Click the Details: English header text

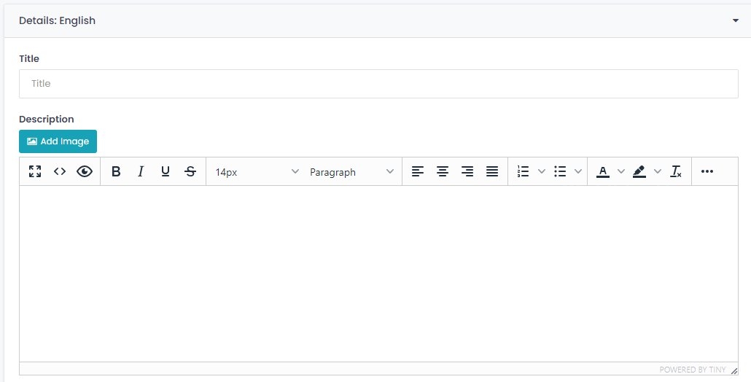point(57,20)
